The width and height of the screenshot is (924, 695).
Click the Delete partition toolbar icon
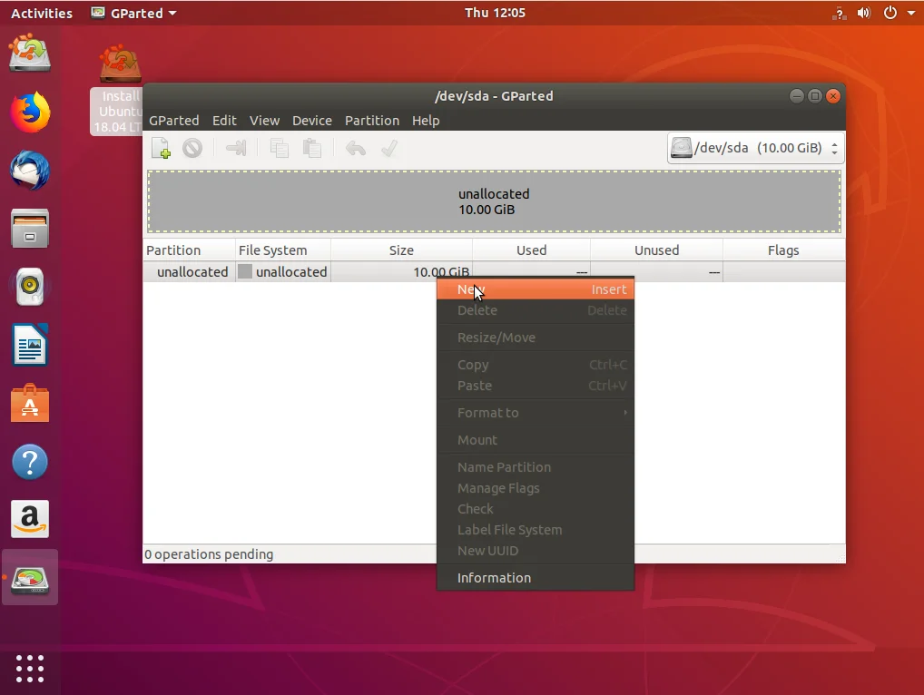pos(192,148)
